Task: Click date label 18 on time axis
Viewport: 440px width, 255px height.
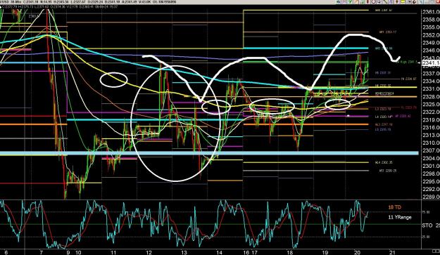Action: 290,252
